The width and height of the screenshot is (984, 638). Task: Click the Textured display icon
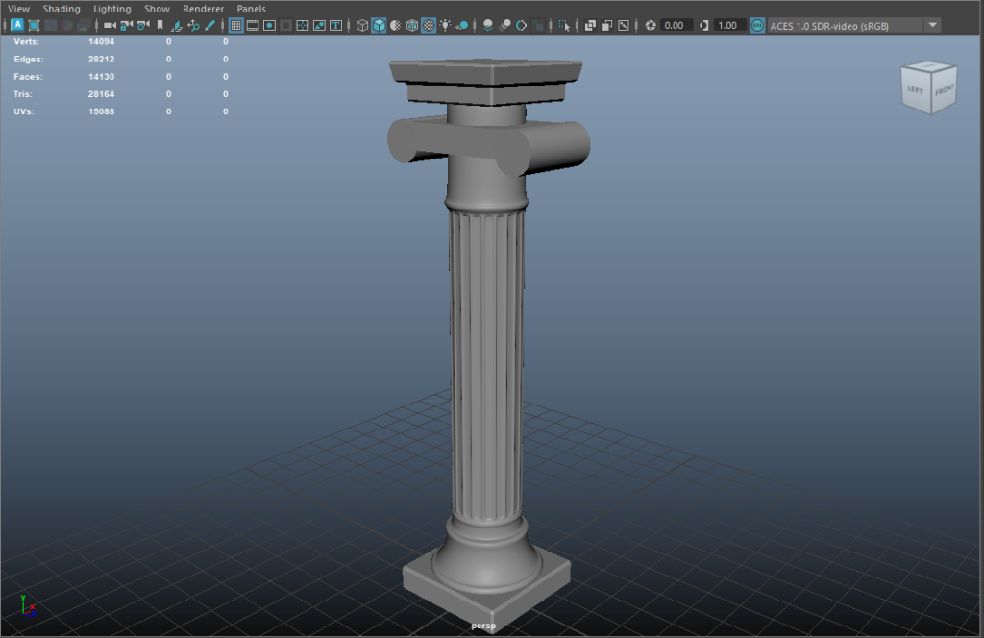(428, 25)
